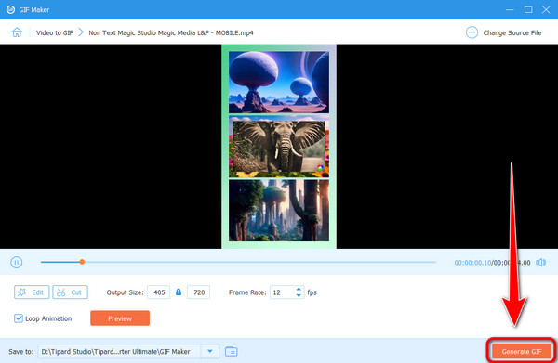This screenshot has width=558, height=363.
Task: Click Change Source File plus icon
Action: (472, 32)
